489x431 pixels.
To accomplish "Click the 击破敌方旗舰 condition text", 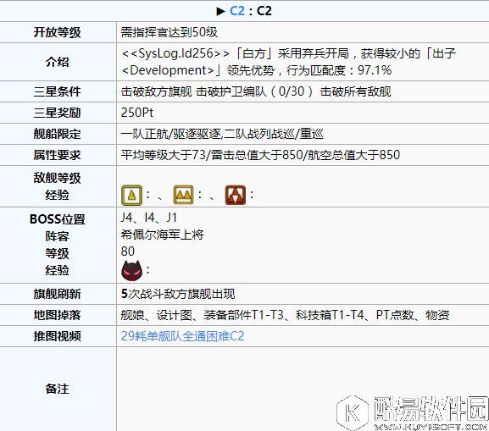I will click(157, 91).
